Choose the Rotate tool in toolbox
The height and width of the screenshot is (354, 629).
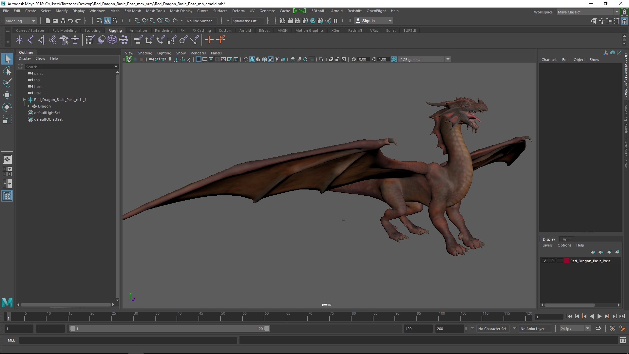pyautogui.click(x=7, y=107)
